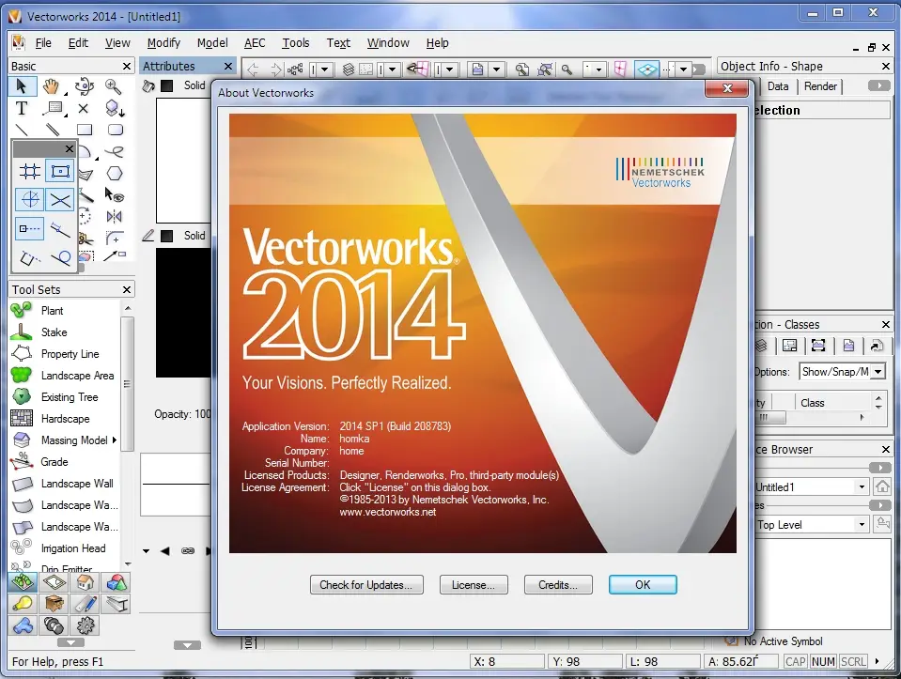Toggle Snap to Grid in snapping palette
Screen dimensions: 901x679
point(29,171)
